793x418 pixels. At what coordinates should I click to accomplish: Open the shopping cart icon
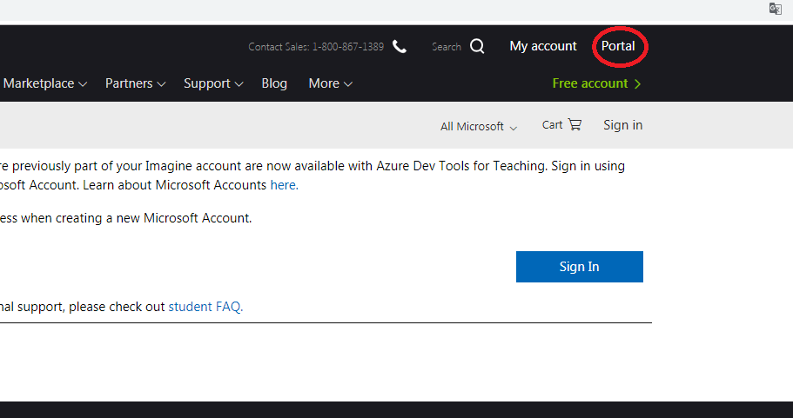[x=575, y=125]
